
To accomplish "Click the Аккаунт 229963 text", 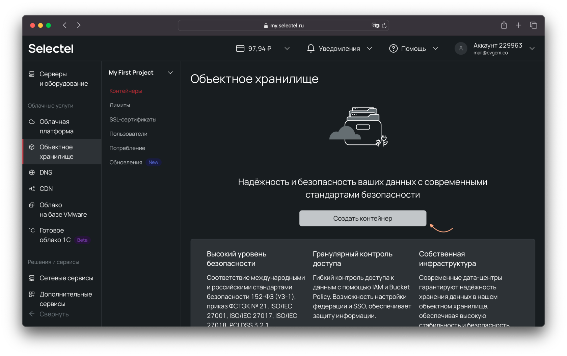I will pos(498,46).
